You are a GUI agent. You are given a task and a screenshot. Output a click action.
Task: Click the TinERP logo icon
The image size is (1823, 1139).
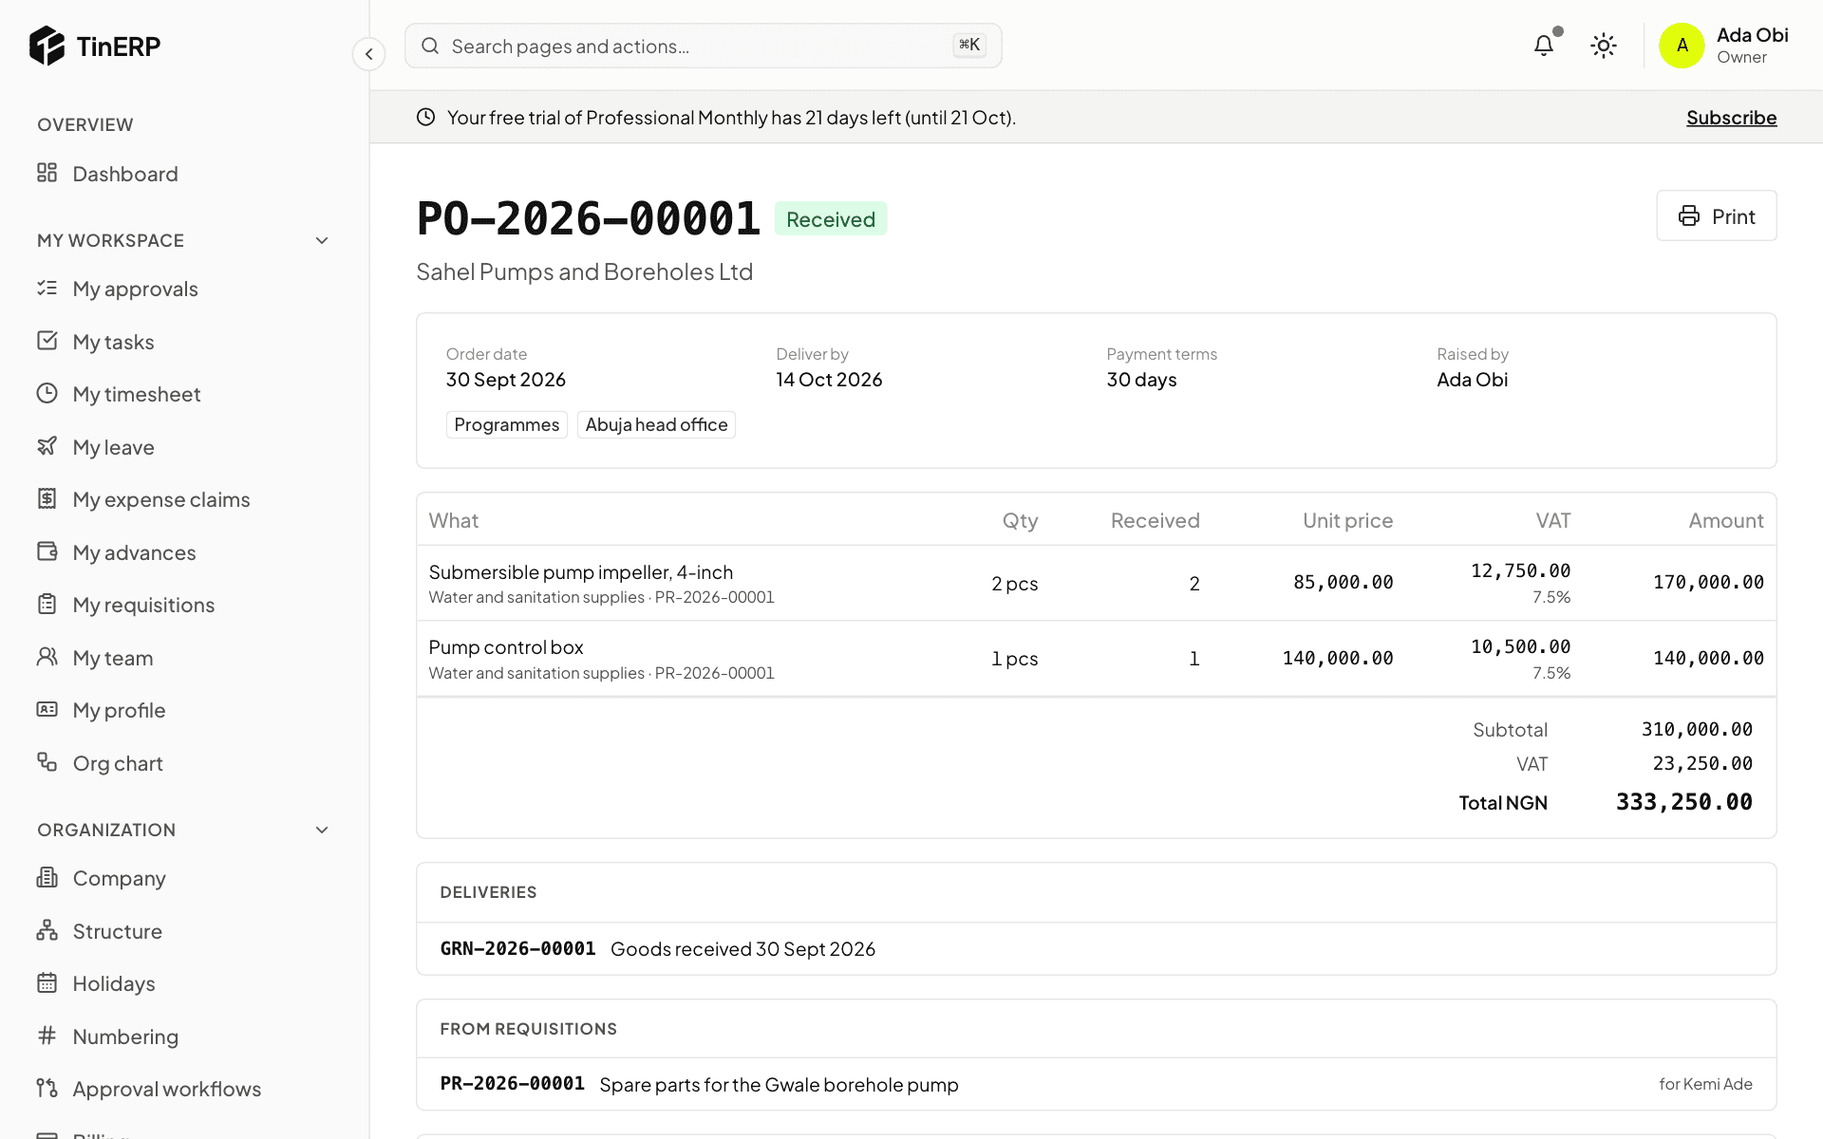coord(47,46)
